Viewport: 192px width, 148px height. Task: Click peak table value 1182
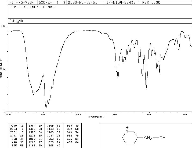pos(32,145)
